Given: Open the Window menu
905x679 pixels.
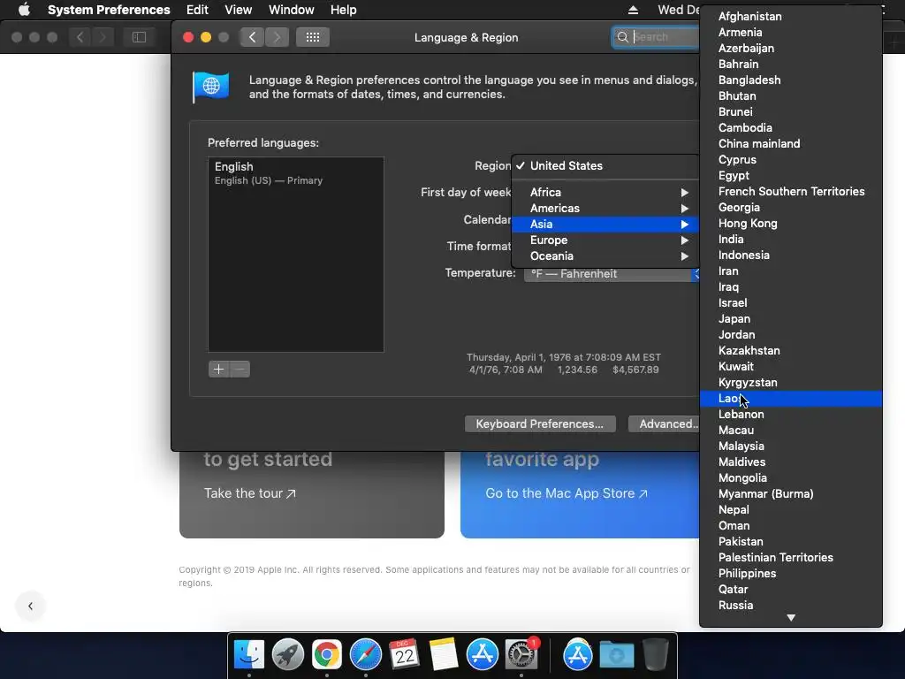Looking at the screenshot, I should pyautogui.click(x=292, y=10).
